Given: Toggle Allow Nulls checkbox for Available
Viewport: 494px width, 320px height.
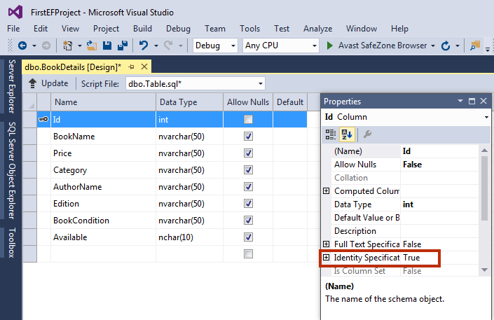Looking at the screenshot, I should pyautogui.click(x=248, y=237).
